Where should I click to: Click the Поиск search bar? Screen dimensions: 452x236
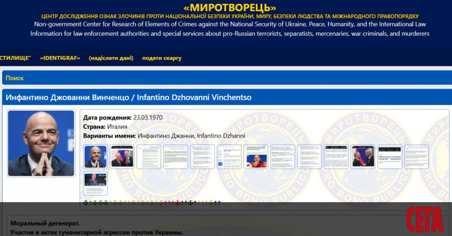click(226, 78)
